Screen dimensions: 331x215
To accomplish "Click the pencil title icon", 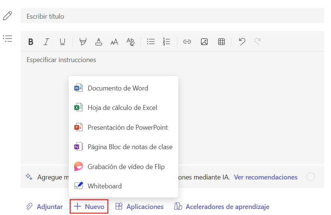I will click(x=7, y=16).
